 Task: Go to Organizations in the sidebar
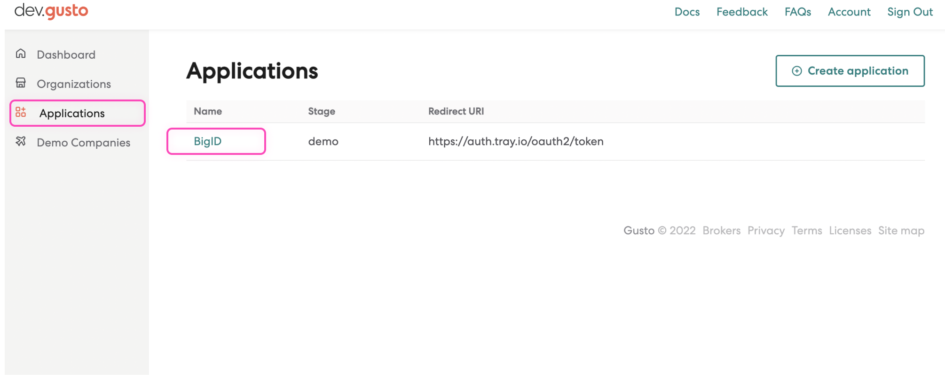pyautogui.click(x=74, y=84)
